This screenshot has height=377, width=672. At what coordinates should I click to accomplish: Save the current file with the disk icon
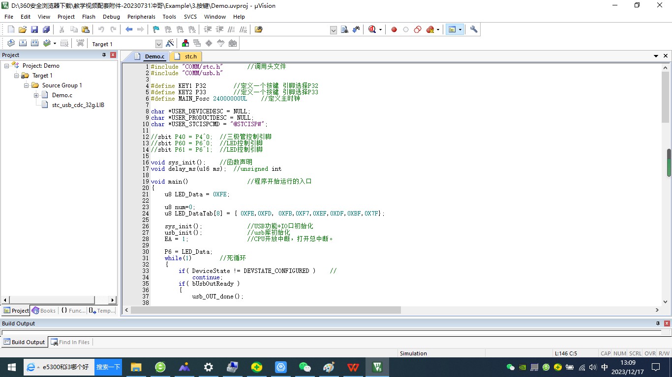34,29
